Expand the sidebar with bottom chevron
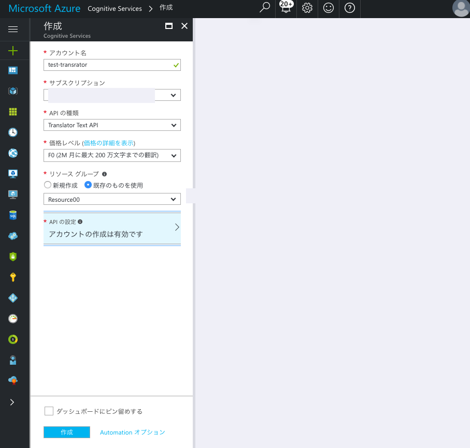The width and height of the screenshot is (470, 448). [12, 402]
